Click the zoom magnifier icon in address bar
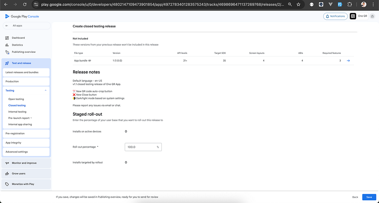379x203 pixels. click(290, 4)
